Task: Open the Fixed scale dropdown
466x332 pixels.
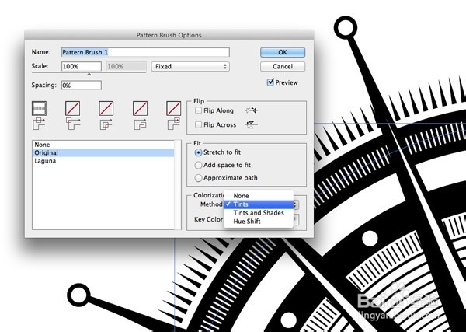Action: 190,66
